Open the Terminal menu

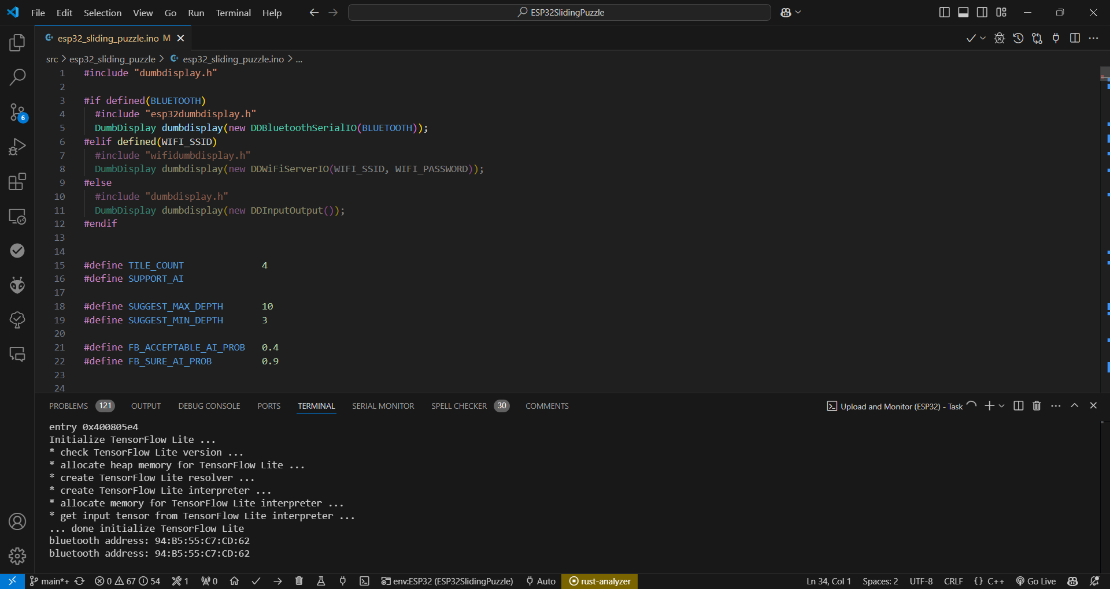(233, 13)
